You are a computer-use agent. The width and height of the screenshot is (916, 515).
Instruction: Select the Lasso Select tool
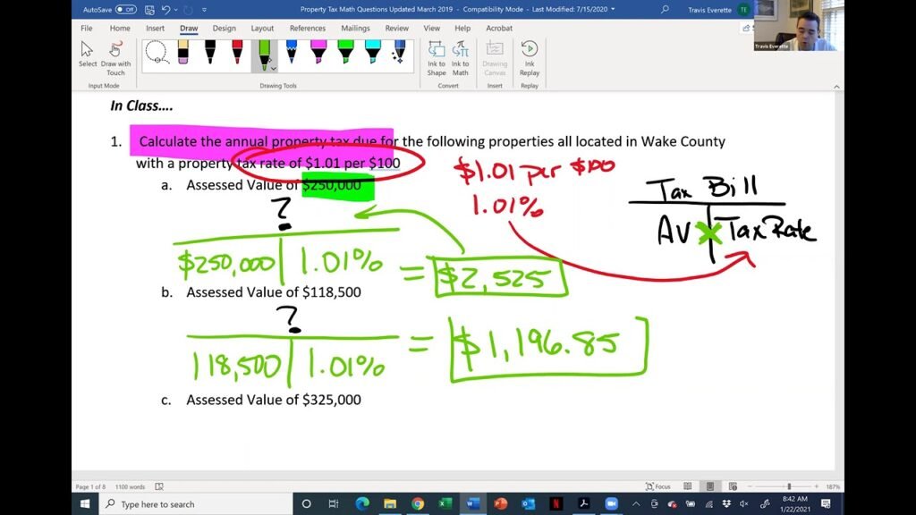[x=157, y=54]
